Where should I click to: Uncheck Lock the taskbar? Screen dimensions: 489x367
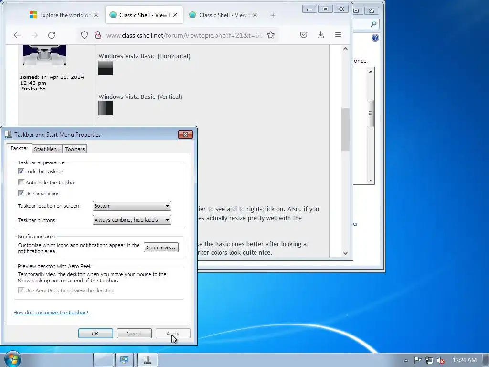tap(21, 172)
